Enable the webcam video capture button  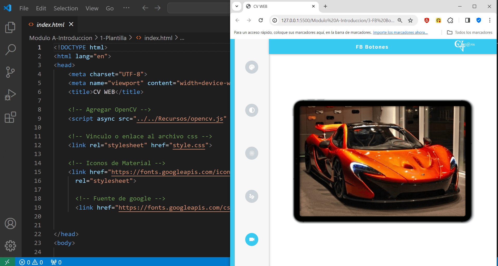[x=251, y=239]
